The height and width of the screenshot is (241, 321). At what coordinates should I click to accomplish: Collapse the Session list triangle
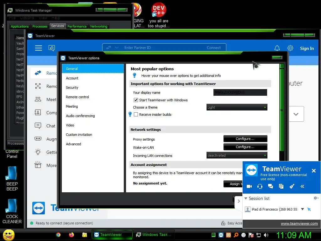pyautogui.click(x=246, y=198)
